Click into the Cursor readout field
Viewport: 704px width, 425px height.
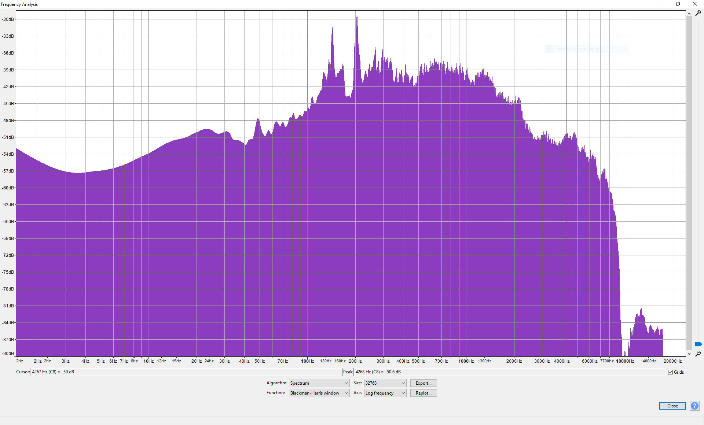pyautogui.click(x=186, y=372)
